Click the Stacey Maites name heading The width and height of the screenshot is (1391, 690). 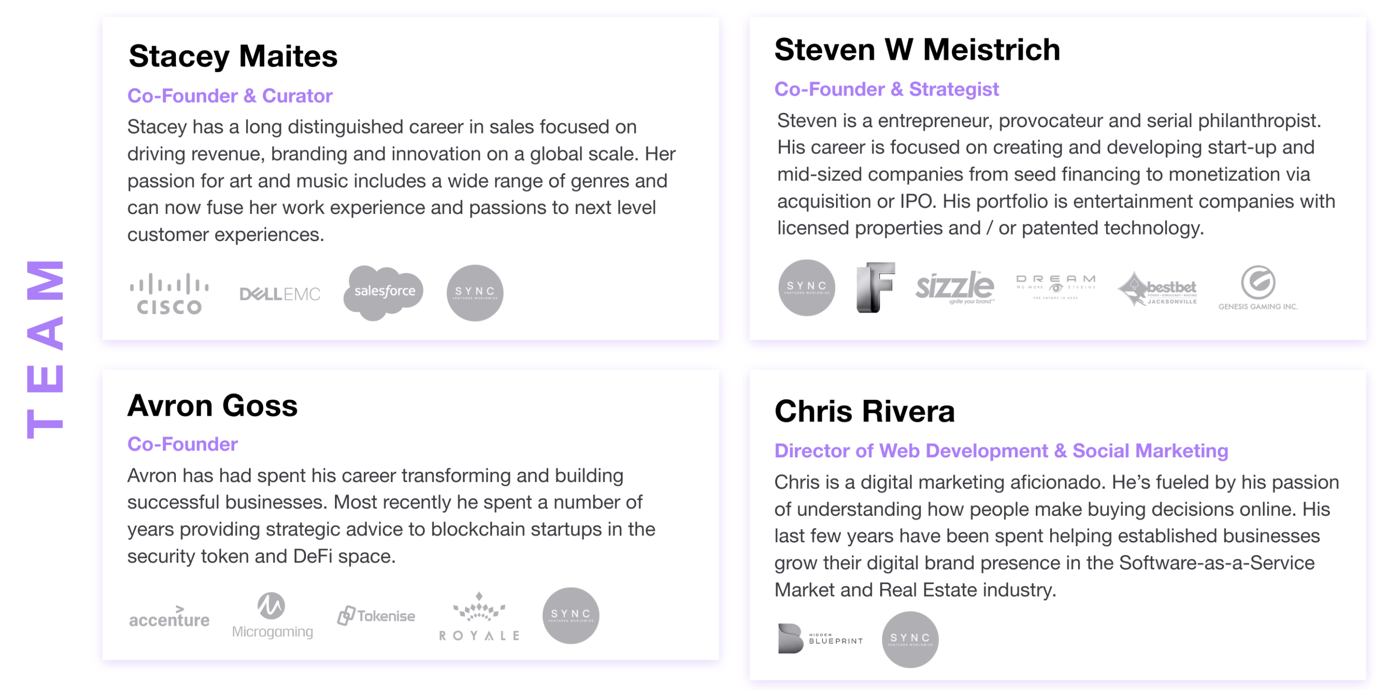[x=233, y=56]
